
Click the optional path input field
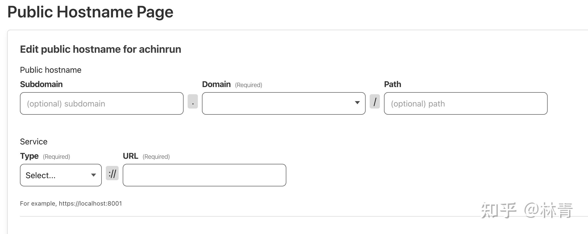point(465,103)
